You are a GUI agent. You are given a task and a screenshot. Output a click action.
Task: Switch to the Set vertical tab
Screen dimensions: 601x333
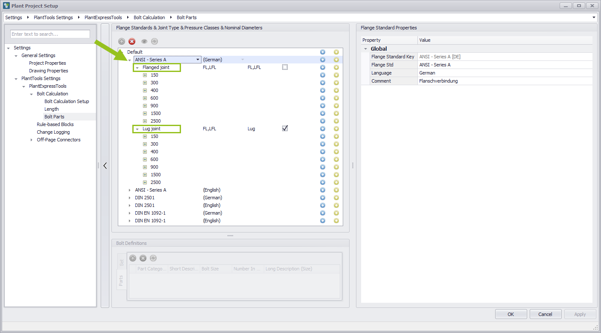pos(122,263)
